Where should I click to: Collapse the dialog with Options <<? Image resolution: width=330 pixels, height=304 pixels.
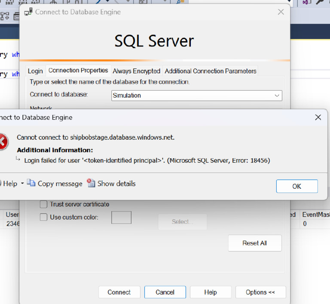260,292
